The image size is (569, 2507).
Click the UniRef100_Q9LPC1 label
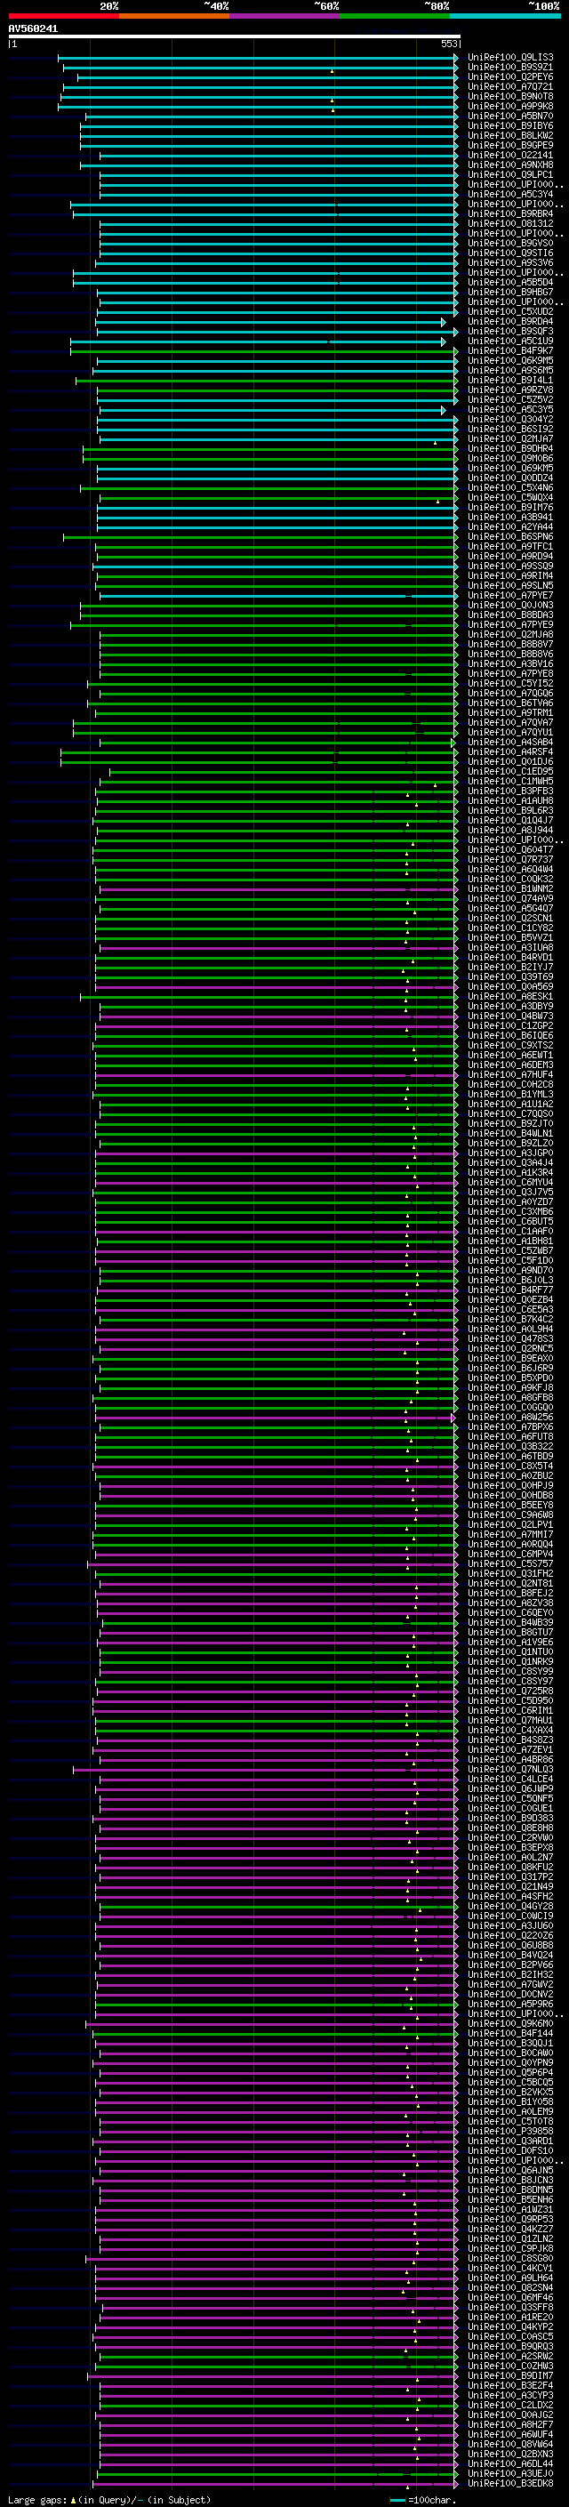[x=510, y=174]
